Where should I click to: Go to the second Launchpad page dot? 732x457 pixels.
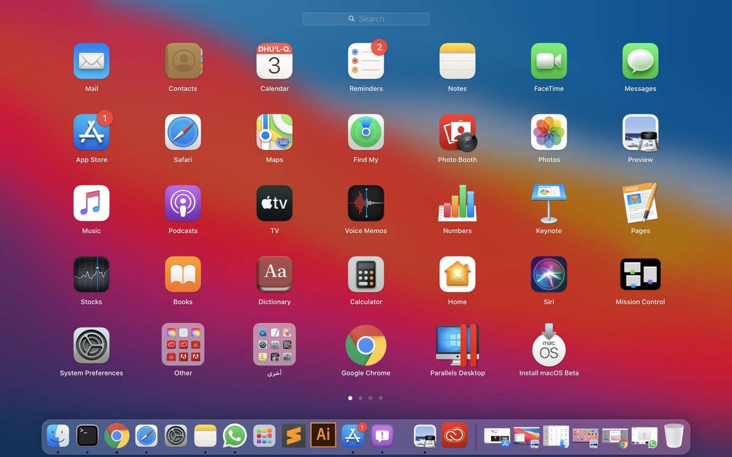(x=361, y=398)
